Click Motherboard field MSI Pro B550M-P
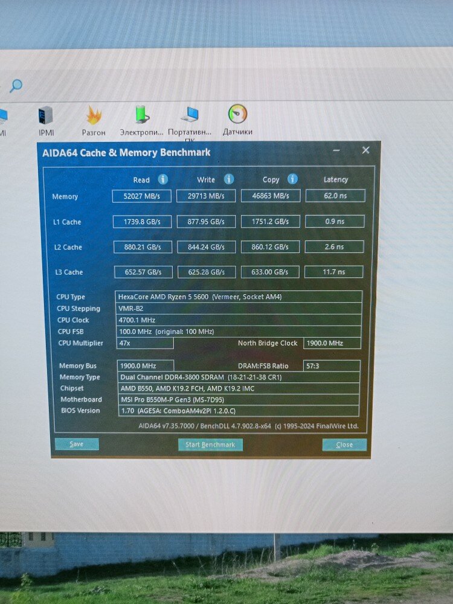 [x=239, y=399]
